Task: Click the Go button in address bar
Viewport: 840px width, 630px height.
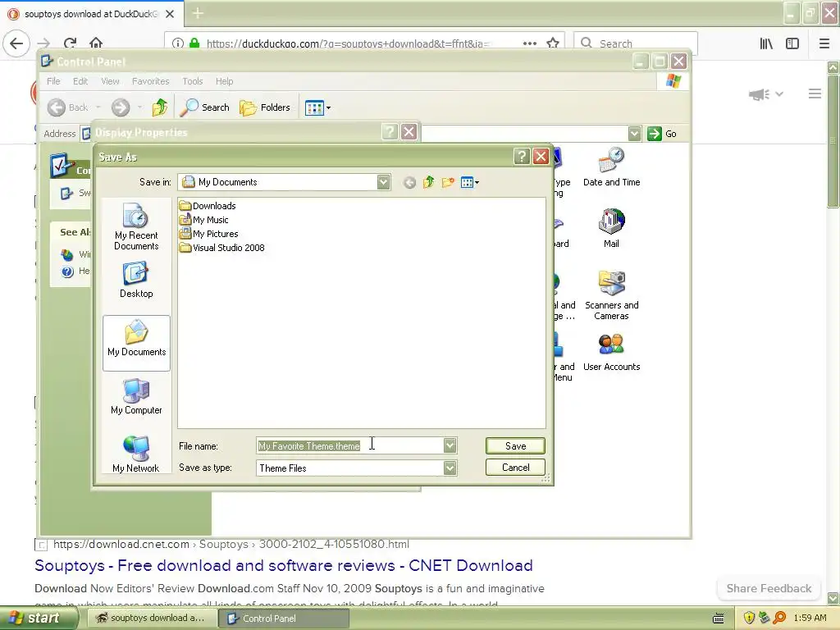Action: (662, 134)
